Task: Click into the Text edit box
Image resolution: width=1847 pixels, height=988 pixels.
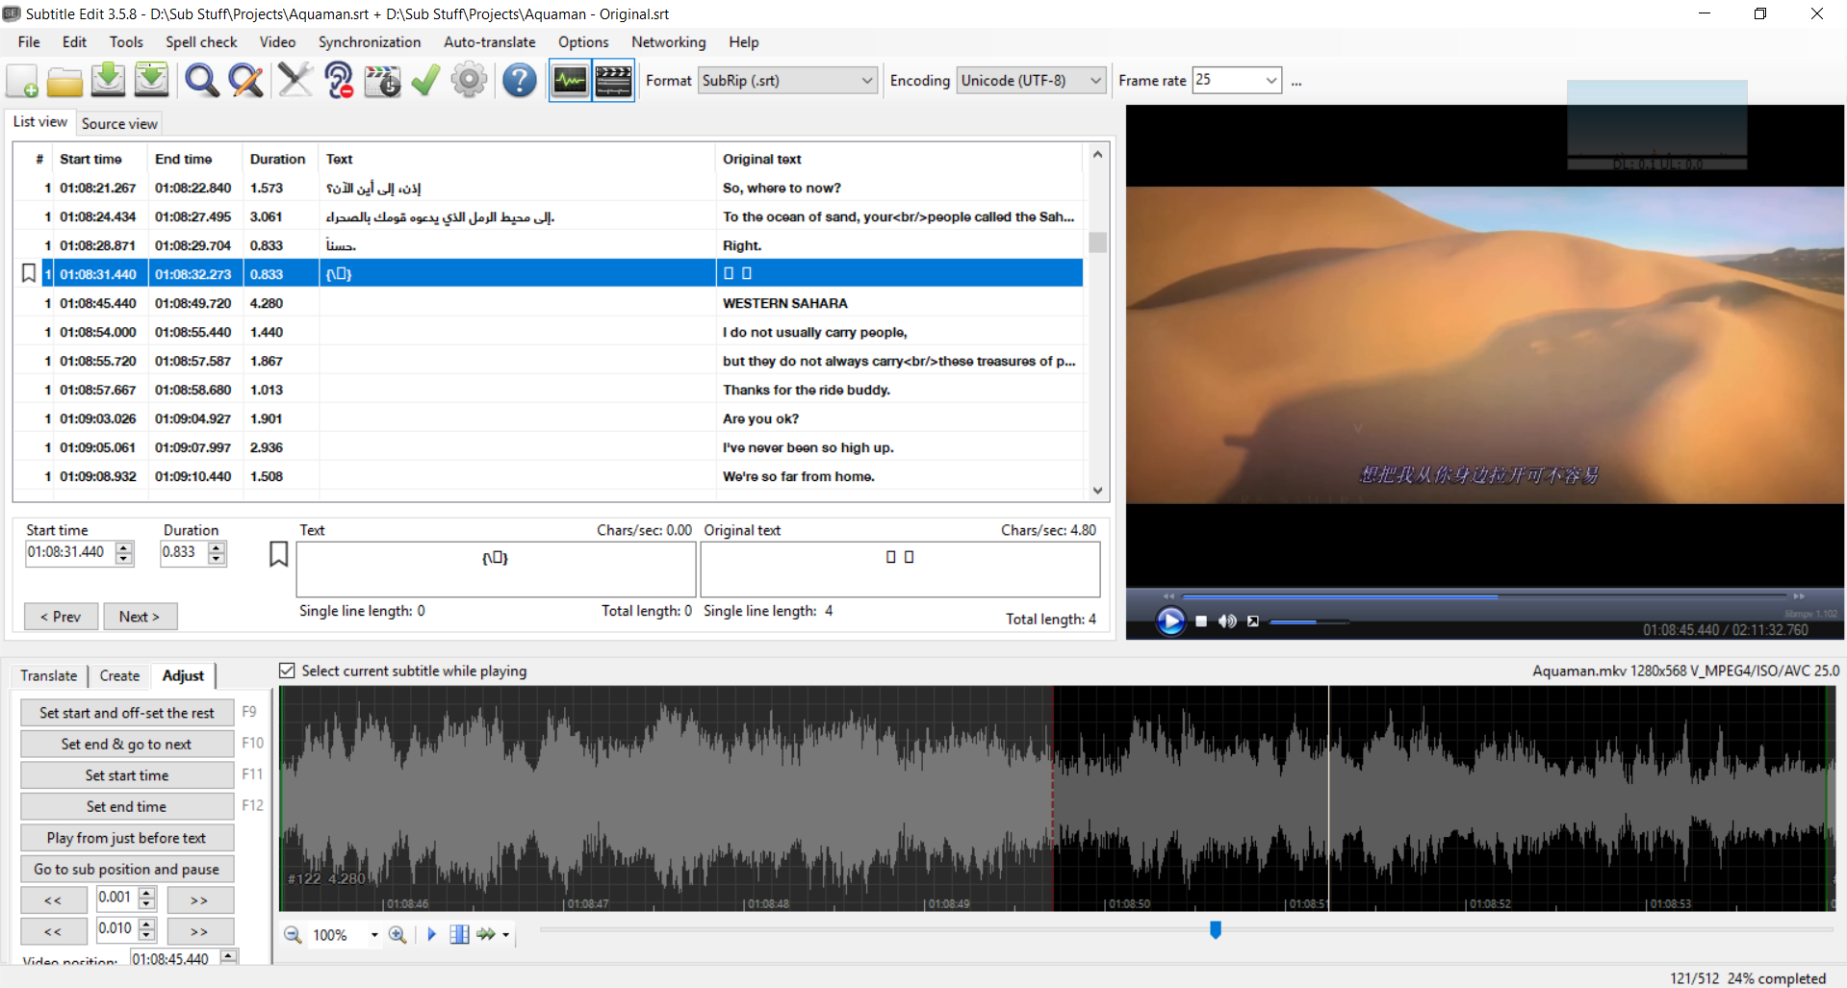Action: (496, 570)
